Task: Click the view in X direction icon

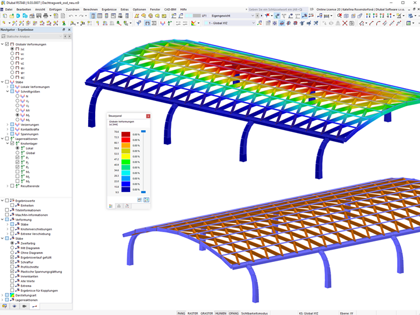Action: pos(368,16)
